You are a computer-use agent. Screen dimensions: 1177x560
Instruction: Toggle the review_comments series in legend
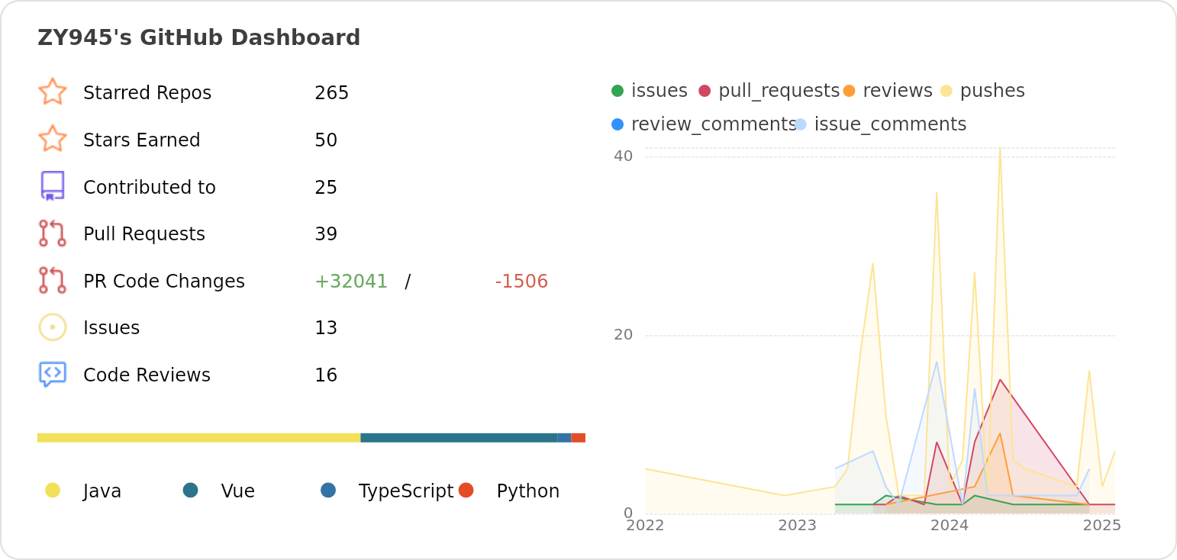704,124
